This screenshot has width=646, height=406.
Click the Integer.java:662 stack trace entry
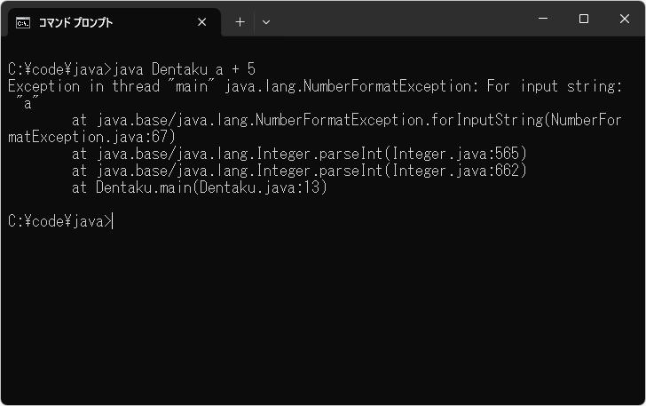[x=460, y=171]
